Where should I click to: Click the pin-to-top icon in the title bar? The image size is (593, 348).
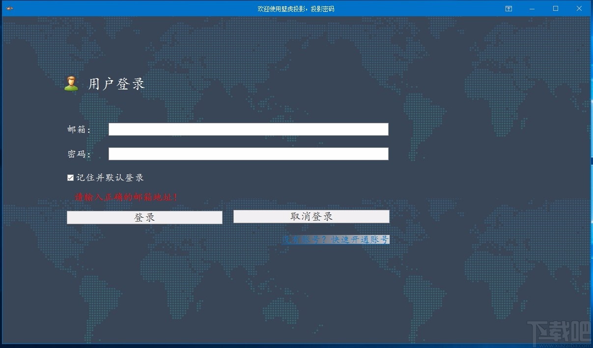click(508, 8)
